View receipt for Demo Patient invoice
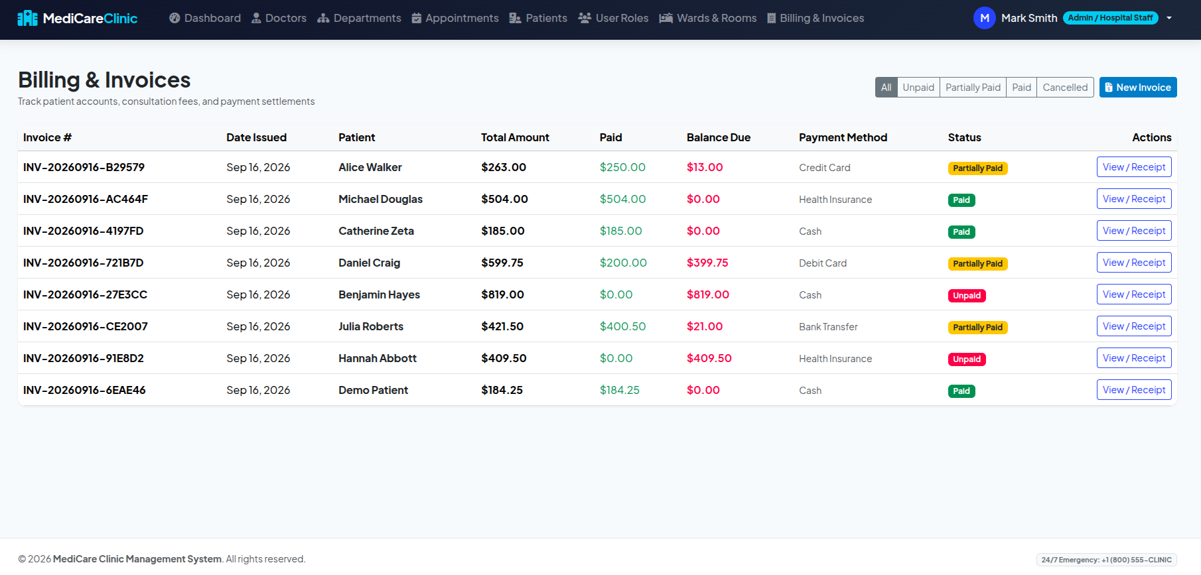 1134,390
